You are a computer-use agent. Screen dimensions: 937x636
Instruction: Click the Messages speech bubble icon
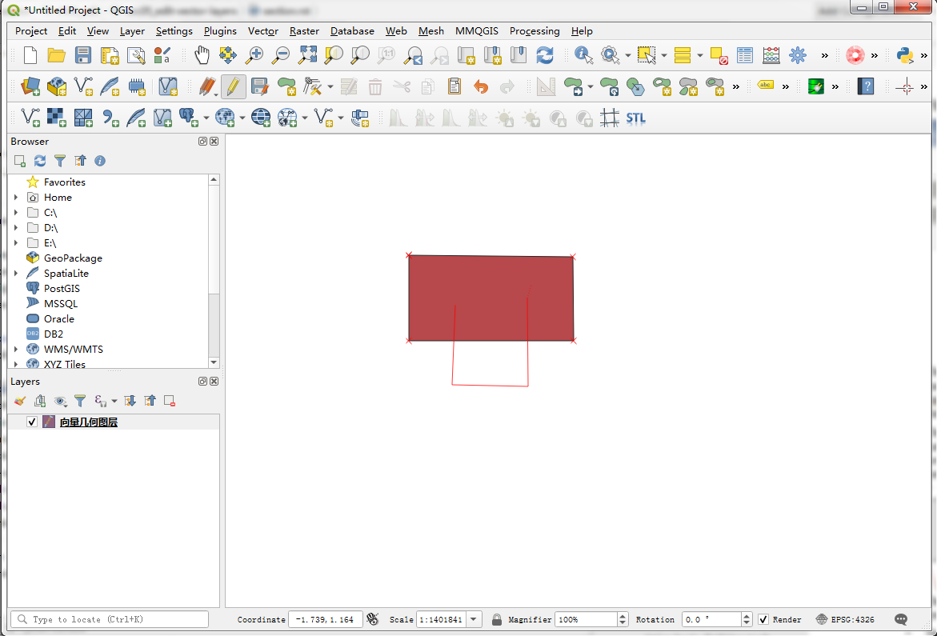tap(901, 619)
